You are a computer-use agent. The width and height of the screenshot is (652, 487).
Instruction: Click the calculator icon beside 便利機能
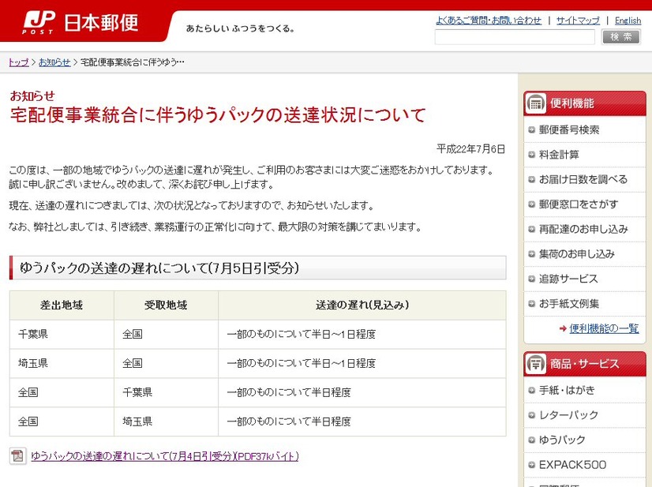point(535,103)
